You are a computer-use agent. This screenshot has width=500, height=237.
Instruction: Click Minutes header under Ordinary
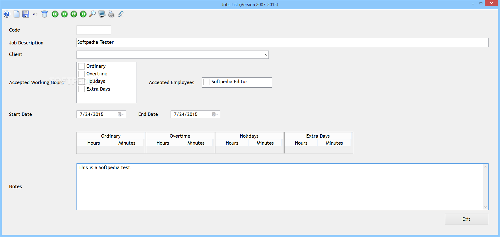(127, 143)
